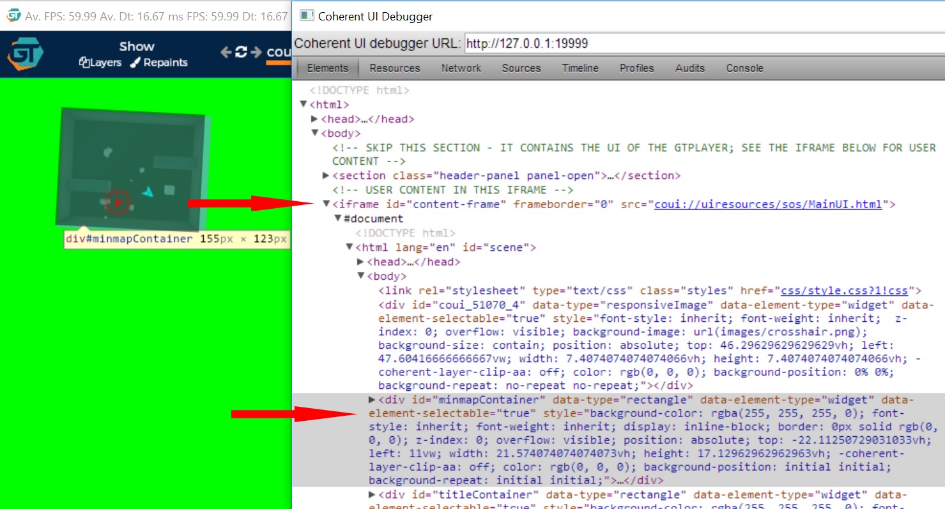Image resolution: width=945 pixels, height=509 pixels.
Task: Click the reload page icon
Action: [241, 52]
